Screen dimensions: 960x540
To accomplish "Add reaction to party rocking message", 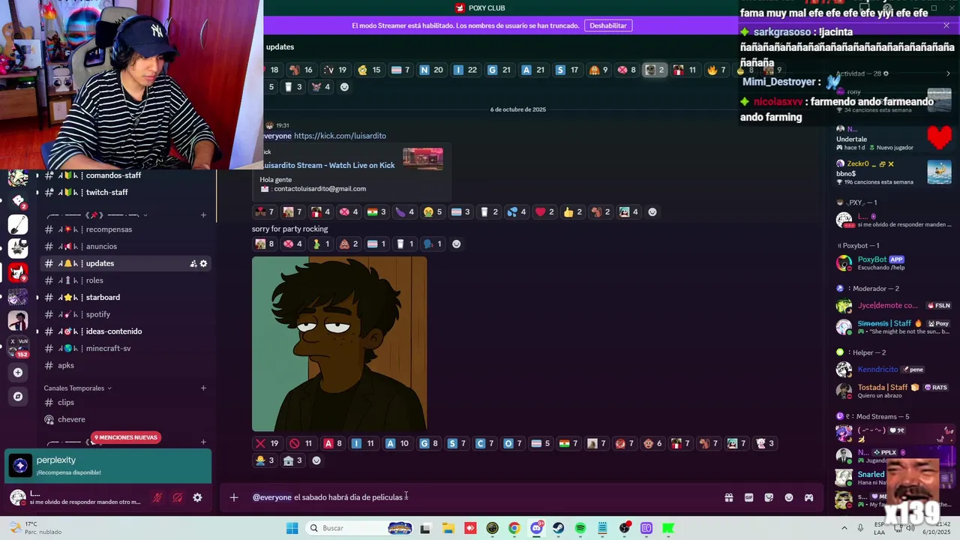I will pos(456,244).
